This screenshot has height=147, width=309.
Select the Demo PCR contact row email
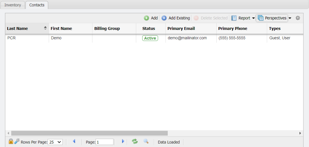click(x=187, y=38)
